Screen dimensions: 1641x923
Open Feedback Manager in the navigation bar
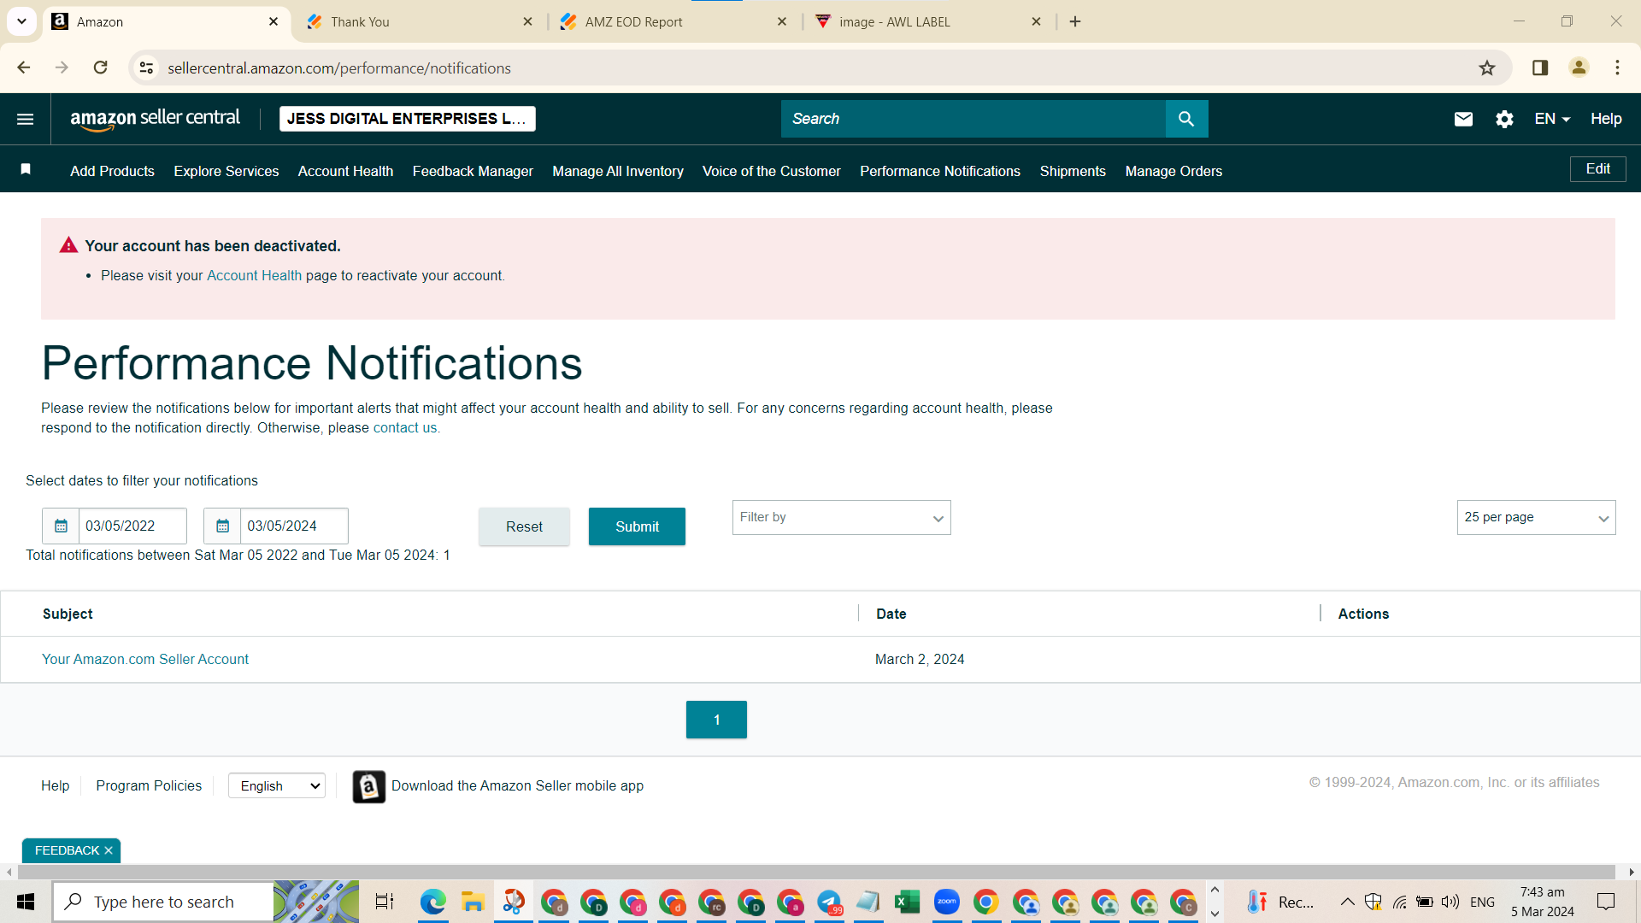click(x=473, y=171)
